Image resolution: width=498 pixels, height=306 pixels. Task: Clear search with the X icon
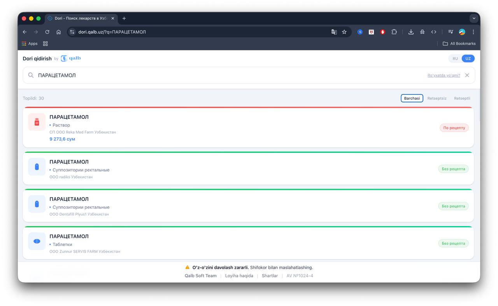[x=467, y=75]
